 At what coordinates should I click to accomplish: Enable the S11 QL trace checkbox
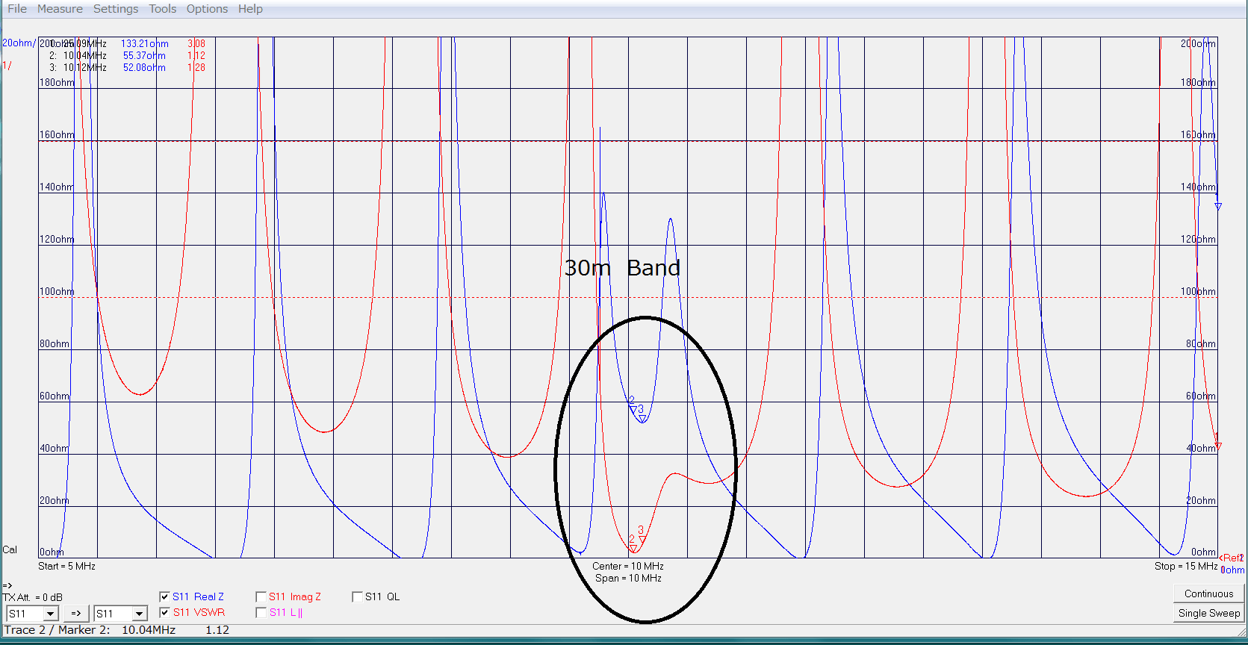[x=357, y=596]
